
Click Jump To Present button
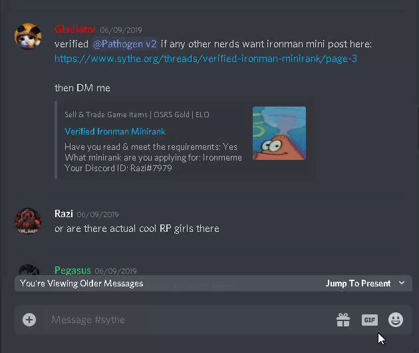click(358, 283)
